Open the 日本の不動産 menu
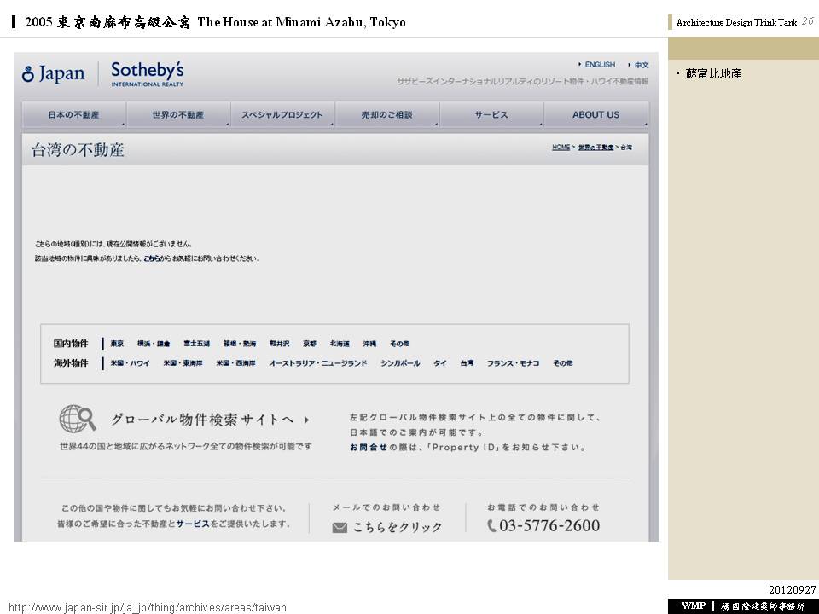819x614 pixels. (73, 115)
